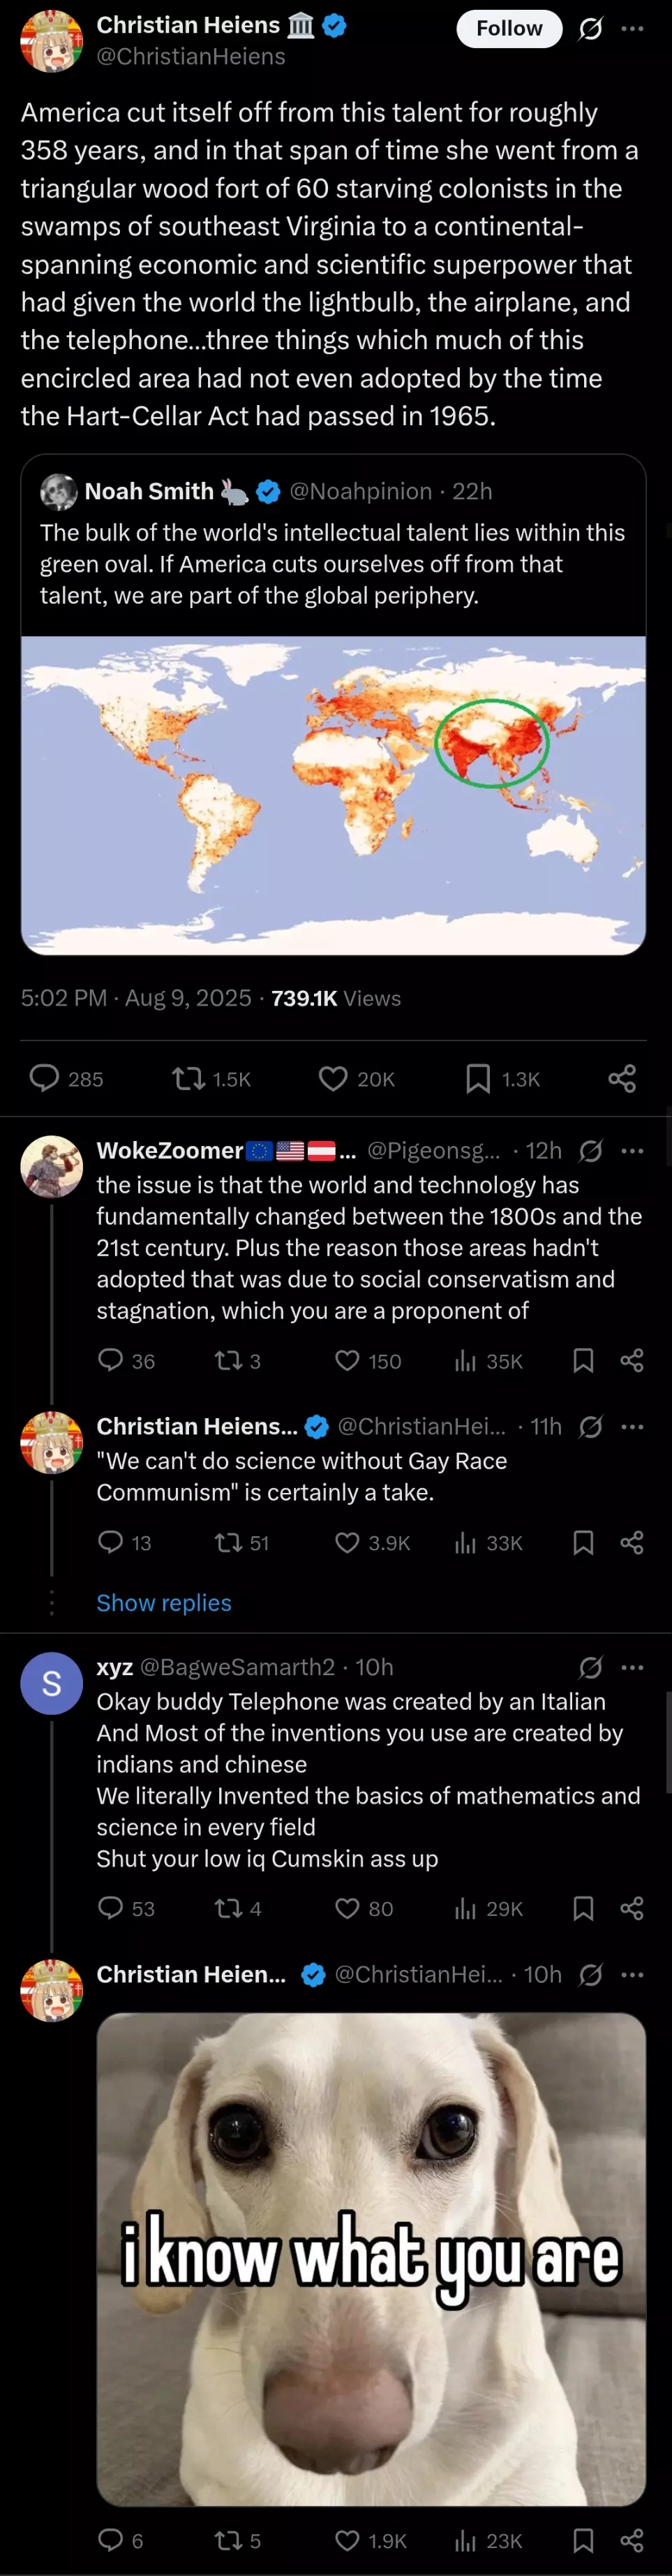Follow Christian Heiens account

click(509, 29)
